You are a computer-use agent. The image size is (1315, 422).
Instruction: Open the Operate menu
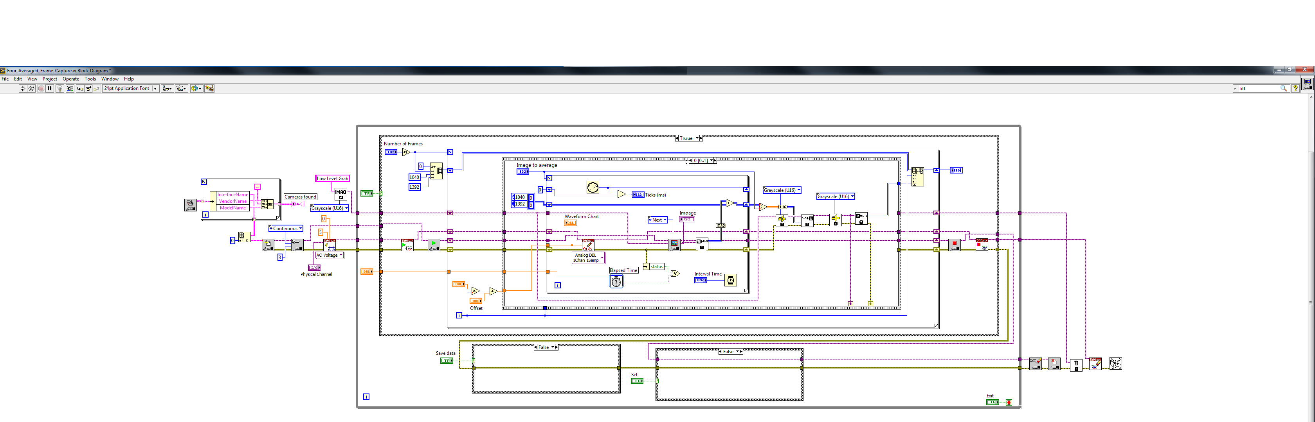click(x=70, y=79)
